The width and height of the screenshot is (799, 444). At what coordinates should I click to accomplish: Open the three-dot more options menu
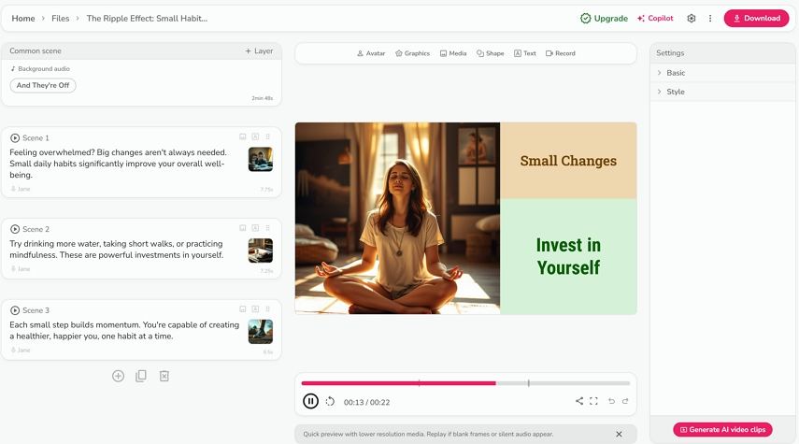[710, 19]
